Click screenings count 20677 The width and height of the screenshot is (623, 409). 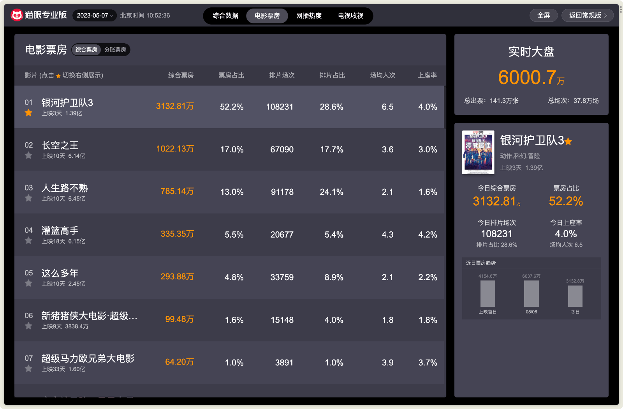(x=282, y=235)
